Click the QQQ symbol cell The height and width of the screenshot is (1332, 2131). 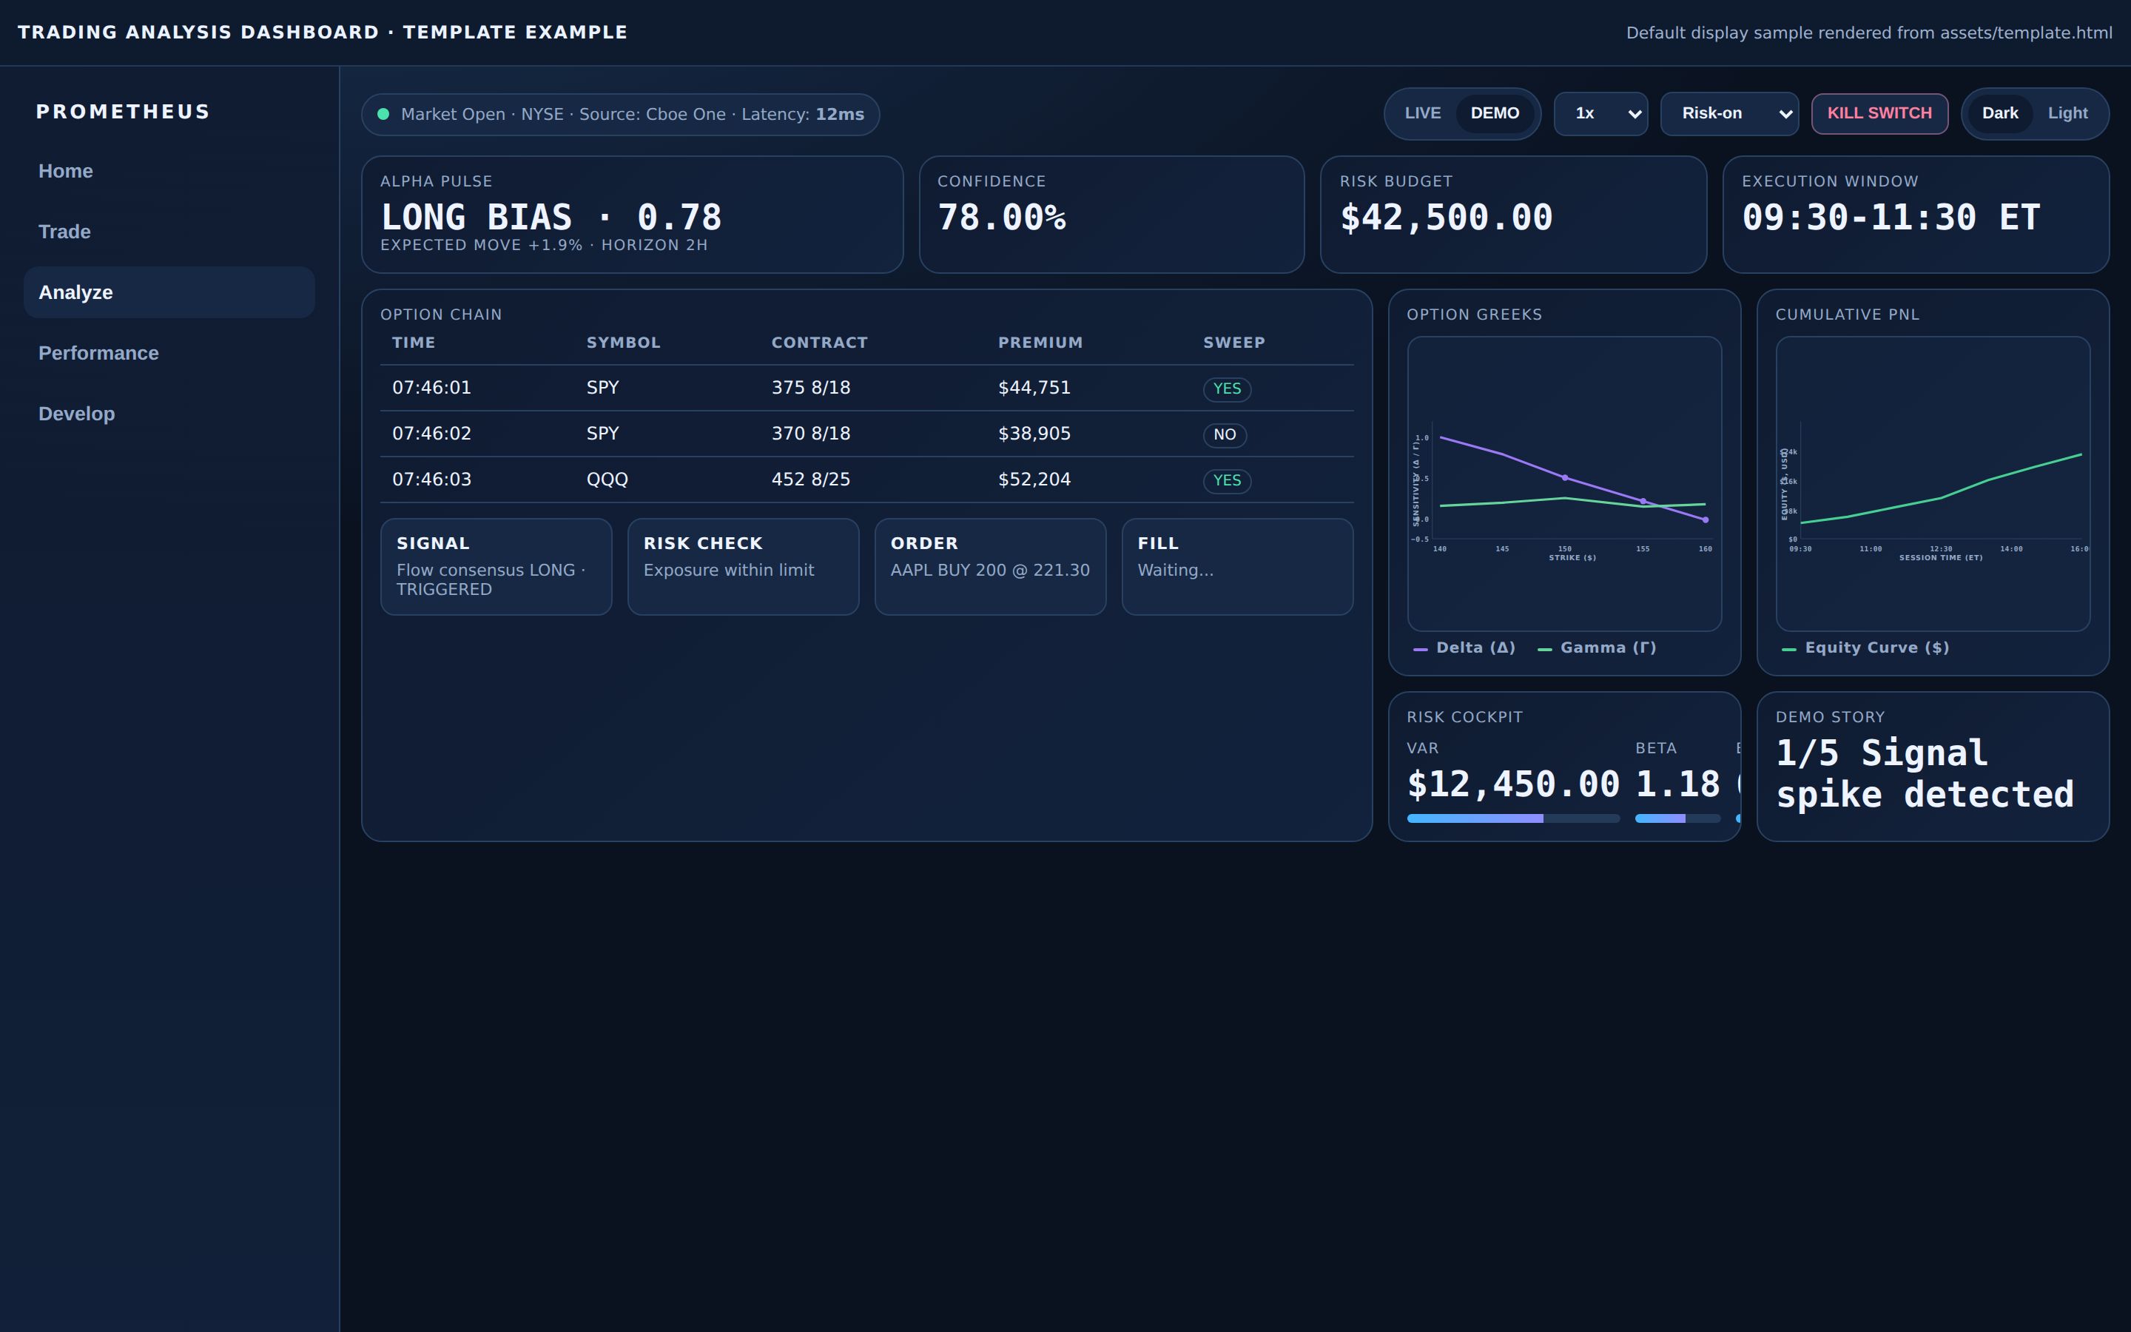[607, 480]
